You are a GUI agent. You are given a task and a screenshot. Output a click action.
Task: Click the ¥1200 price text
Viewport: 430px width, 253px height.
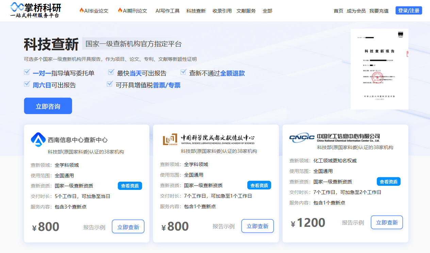pyautogui.click(x=308, y=223)
